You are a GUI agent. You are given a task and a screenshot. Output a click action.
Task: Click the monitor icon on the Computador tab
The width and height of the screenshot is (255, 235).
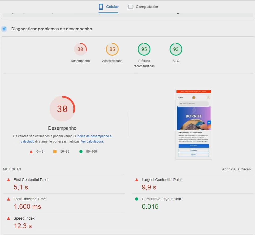point(131,7)
